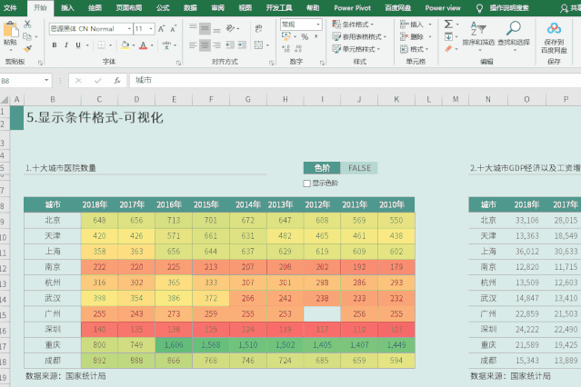The width and height of the screenshot is (581, 387).
Task: Click the accounting number format icon
Action: click(x=286, y=36)
